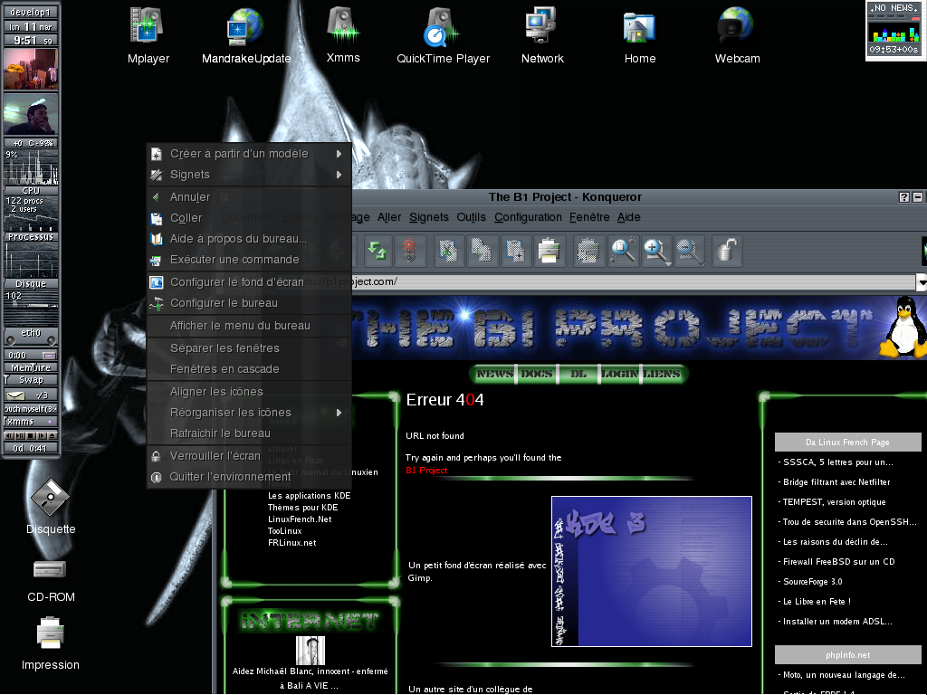Choose "Exécuter une commande" in the context menu
This screenshot has width=927, height=695.
pyautogui.click(x=249, y=260)
